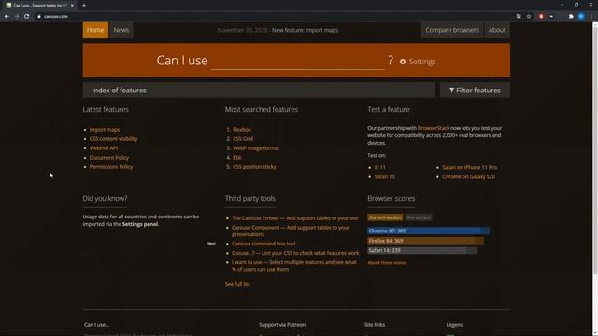Click the Firefox 84 score bar
Image resolution: width=598 pixels, height=336 pixels.
426,241
